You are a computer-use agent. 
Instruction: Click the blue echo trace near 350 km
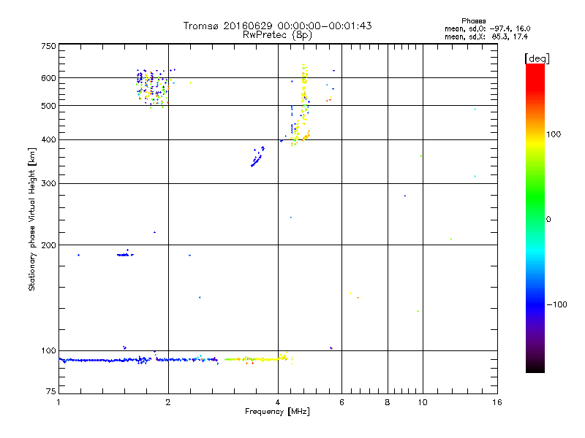(x=257, y=157)
